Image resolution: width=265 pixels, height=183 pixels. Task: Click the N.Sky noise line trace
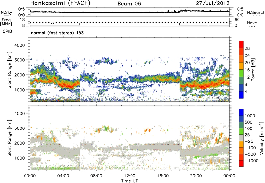(130, 12)
